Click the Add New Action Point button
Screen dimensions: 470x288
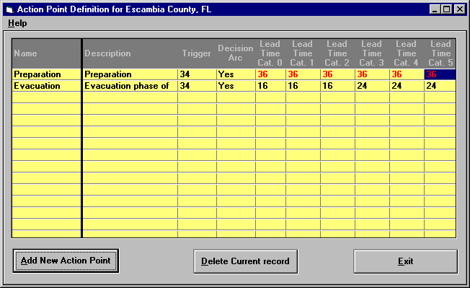[x=66, y=261]
